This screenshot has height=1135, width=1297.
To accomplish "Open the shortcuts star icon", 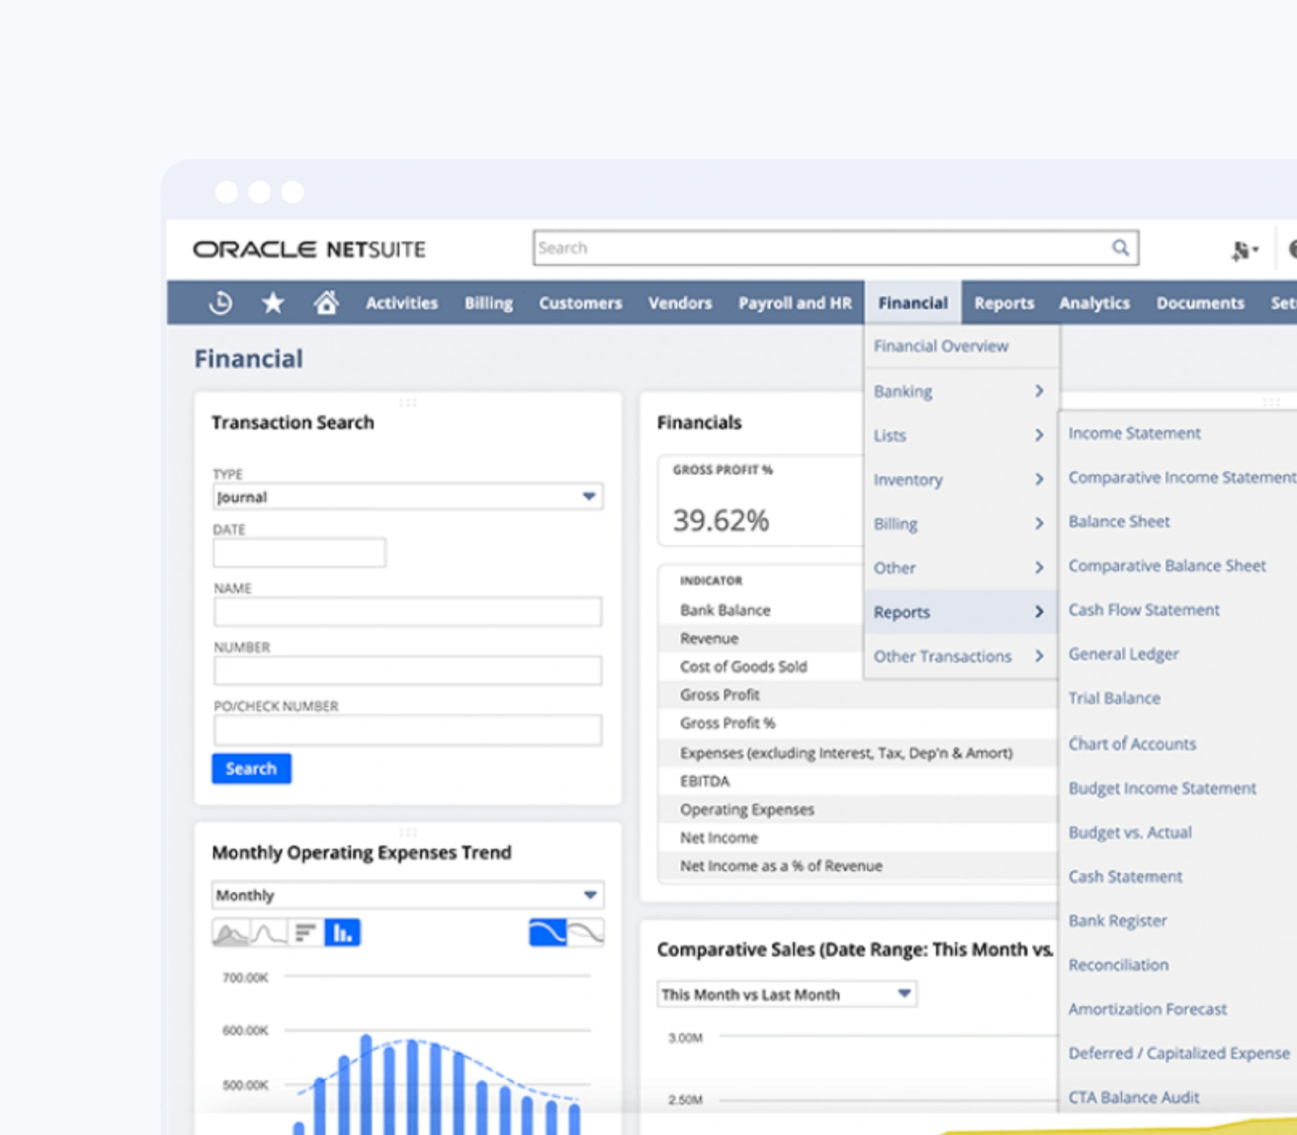I will pos(273,303).
